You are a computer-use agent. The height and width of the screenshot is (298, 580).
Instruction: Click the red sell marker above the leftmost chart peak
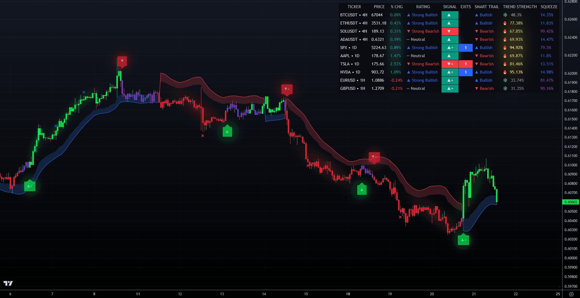pos(122,61)
